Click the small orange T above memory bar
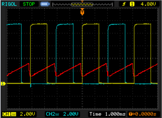Screen dimensions: 162x118 point(82,1)
